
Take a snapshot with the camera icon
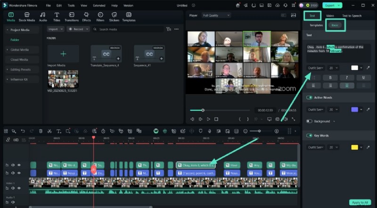277,119
